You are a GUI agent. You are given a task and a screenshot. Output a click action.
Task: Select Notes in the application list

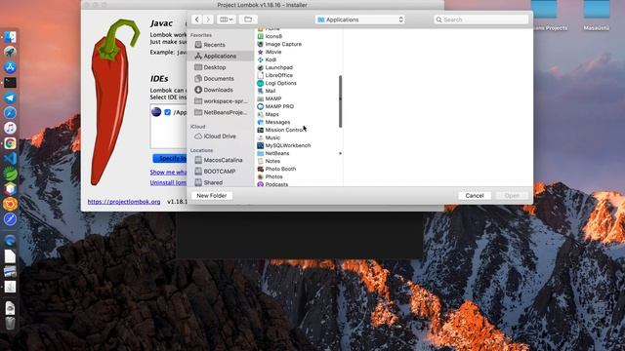(298, 161)
